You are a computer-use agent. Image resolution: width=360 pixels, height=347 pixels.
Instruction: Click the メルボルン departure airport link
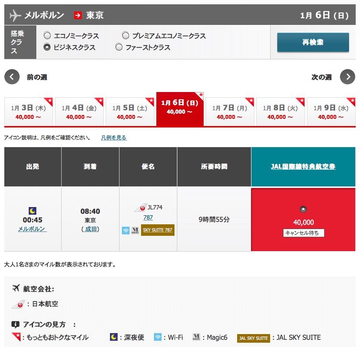[32, 229]
